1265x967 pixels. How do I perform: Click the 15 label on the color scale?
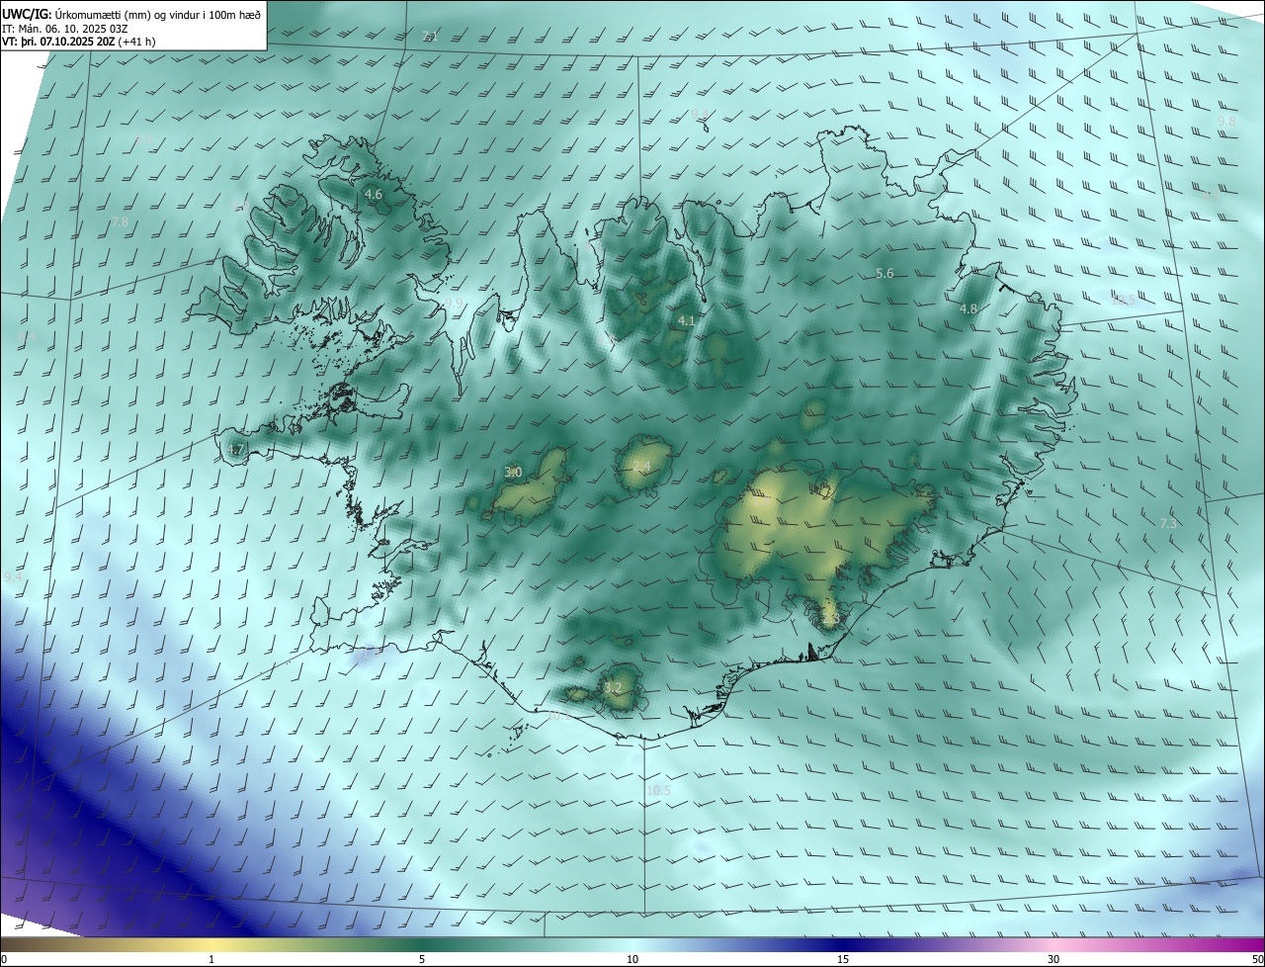pyautogui.click(x=843, y=959)
